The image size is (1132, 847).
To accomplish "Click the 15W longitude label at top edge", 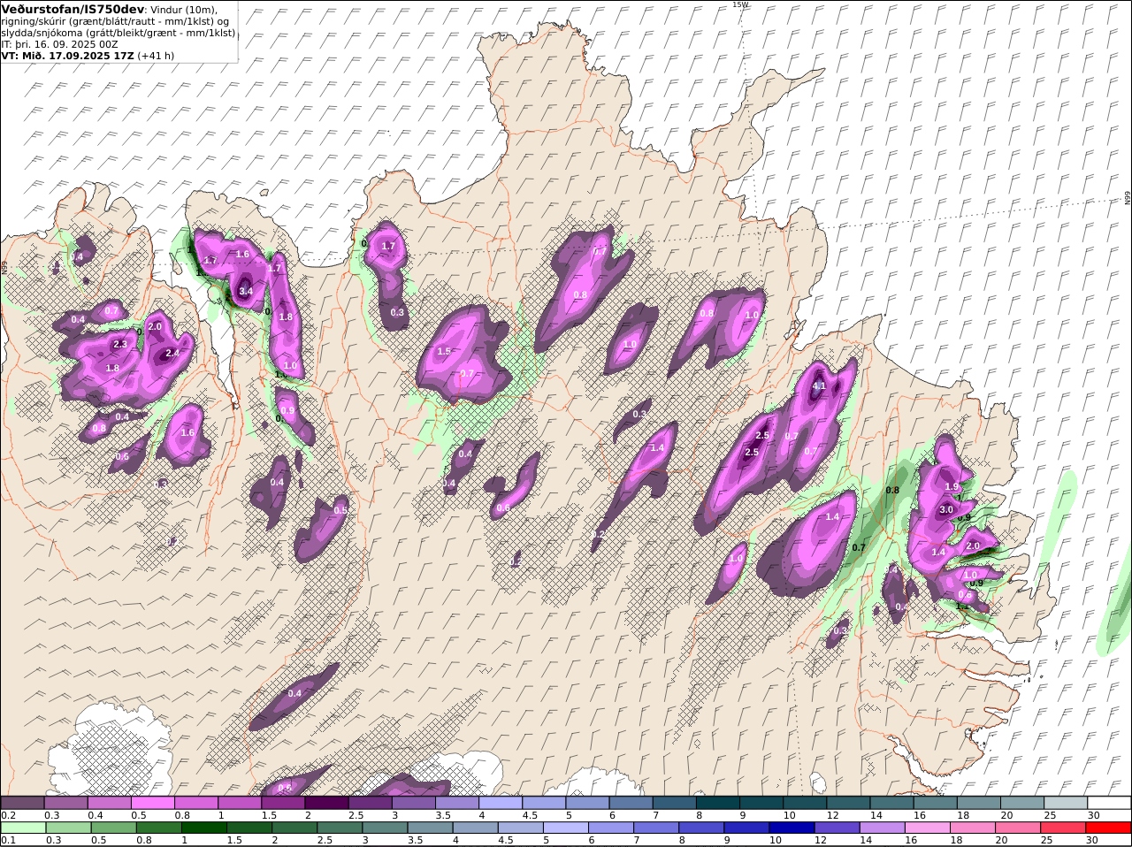I will (x=739, y=4).
